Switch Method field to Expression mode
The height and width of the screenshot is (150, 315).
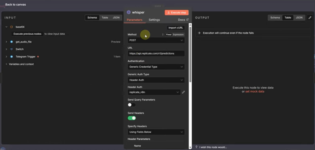[x=178, y=35]
